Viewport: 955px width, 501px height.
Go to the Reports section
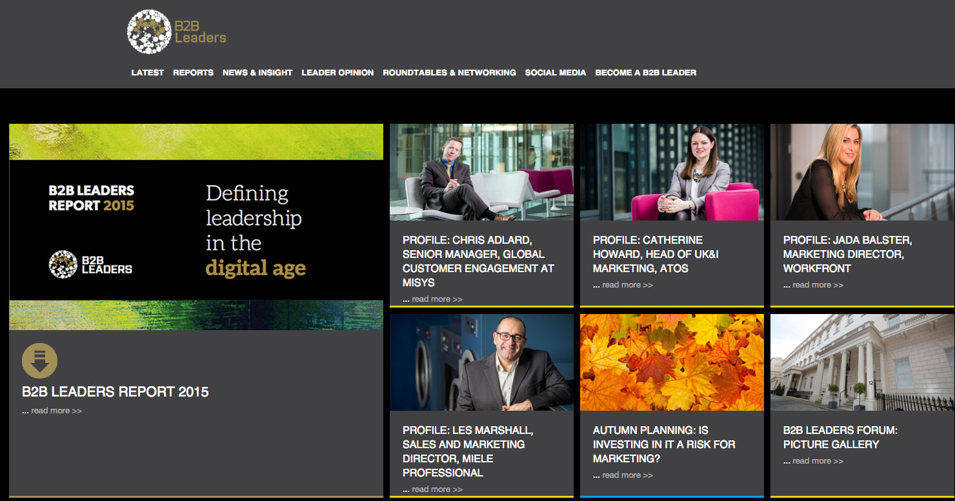[193, 73]
